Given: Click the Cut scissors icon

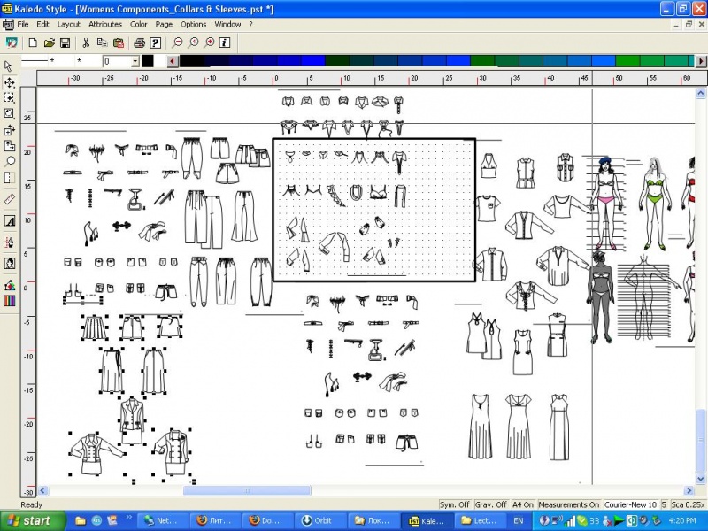Looking at the screenshot, I should pyautogui.click(x=86, y=42).
